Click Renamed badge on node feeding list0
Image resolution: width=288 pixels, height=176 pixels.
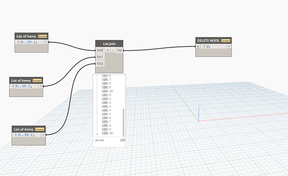(43, 36)
